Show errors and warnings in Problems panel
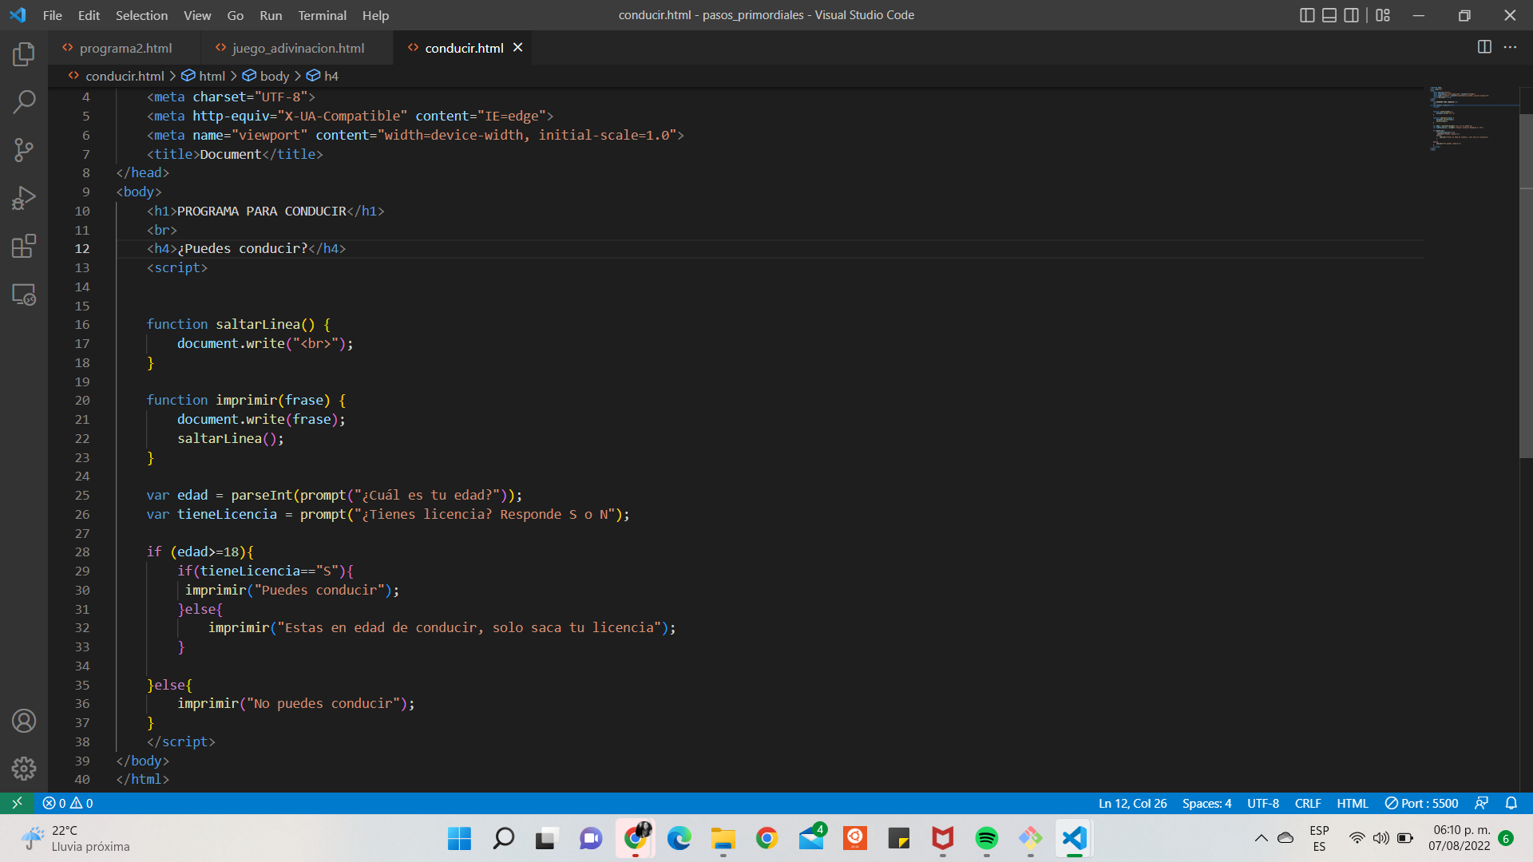 (68, 803)
